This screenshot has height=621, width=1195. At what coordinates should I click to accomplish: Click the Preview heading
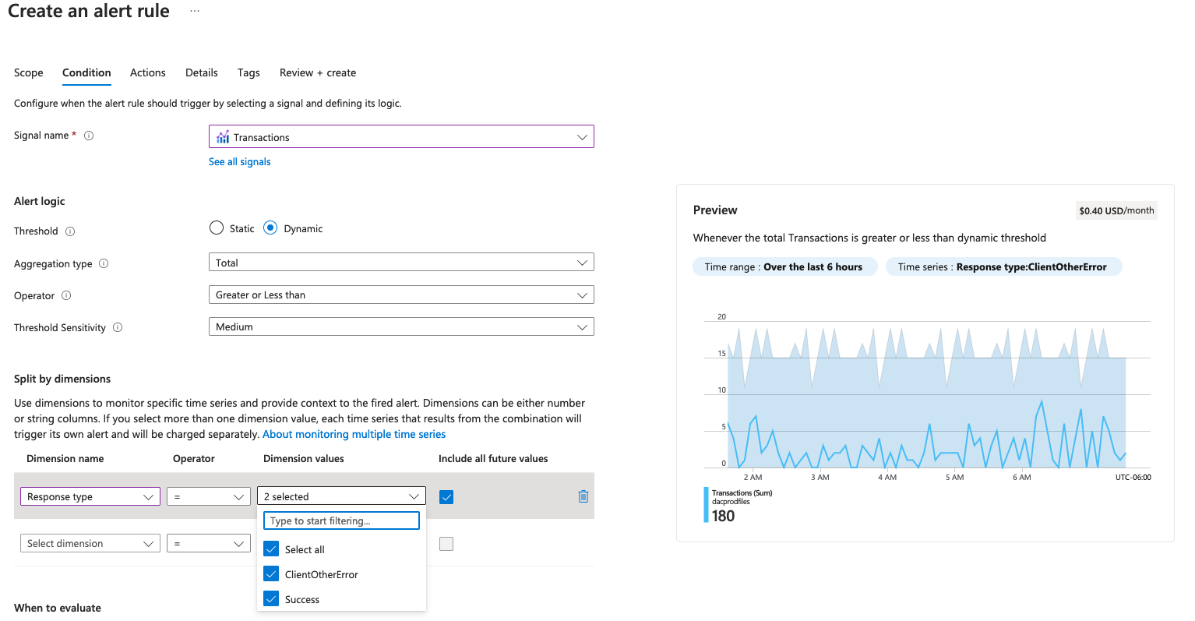point(715,210)
